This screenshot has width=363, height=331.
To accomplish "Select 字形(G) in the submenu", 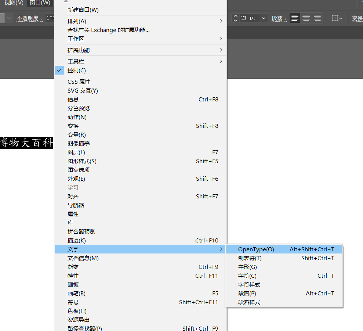I will coord(284,267).
